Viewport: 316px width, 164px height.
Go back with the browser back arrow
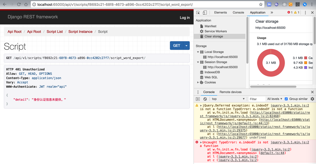tap(5, 4)
